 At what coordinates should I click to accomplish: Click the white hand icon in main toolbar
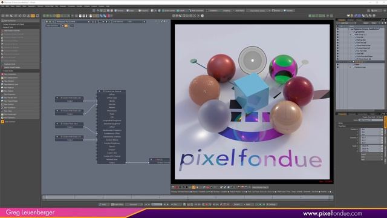tap(91, 16)
